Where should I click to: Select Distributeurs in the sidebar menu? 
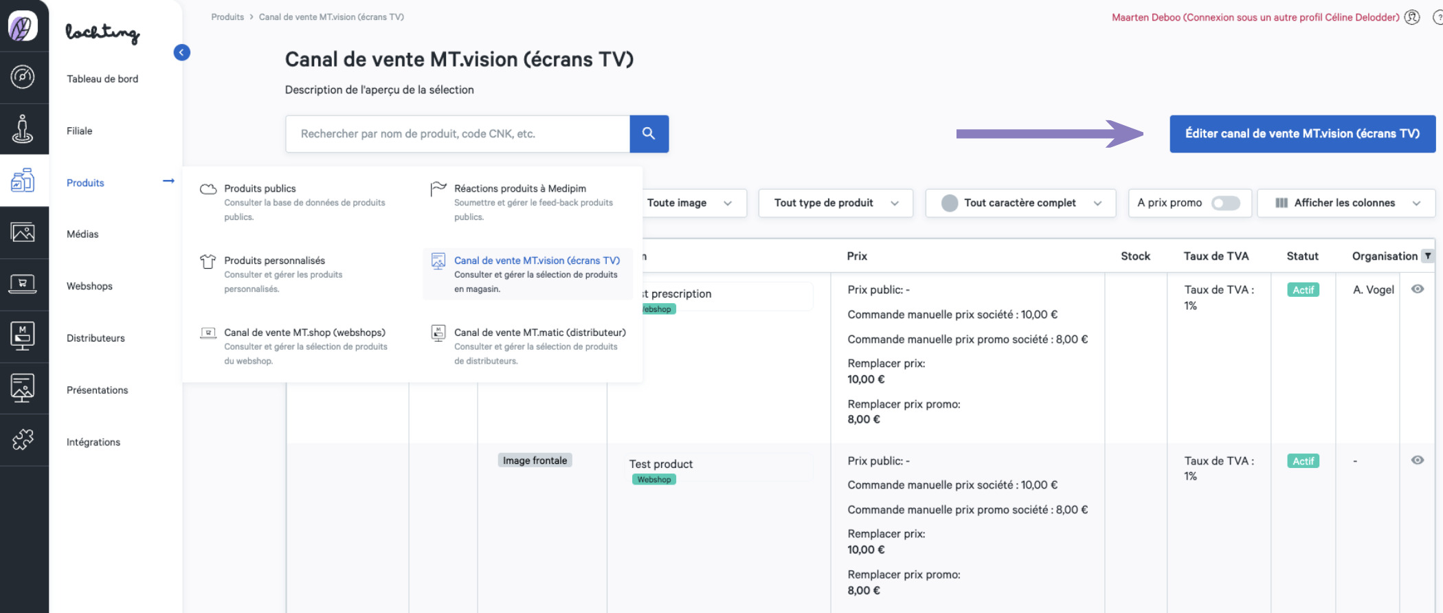[96, 338]
